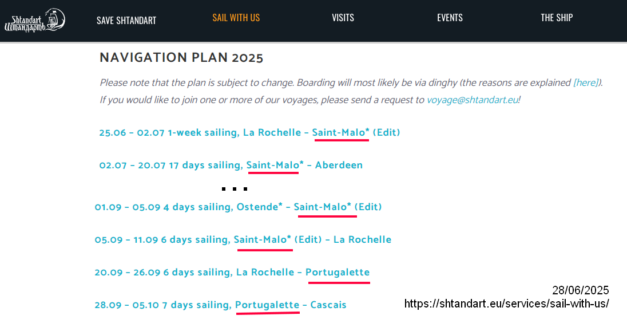Click Ostende in the 4 days sailing
The width and height of the screenshot is (627, 335).
click(257, 207)
